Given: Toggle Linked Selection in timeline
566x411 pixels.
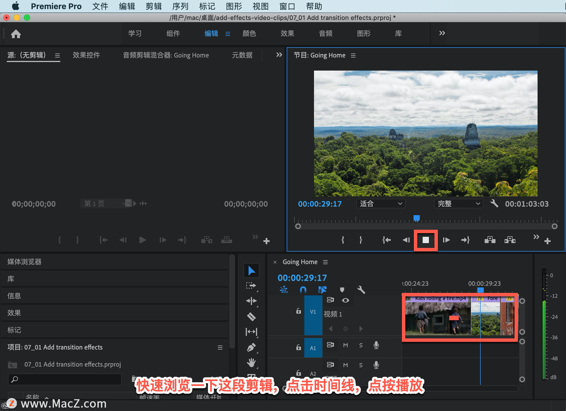Looking at the screenshot, I should (323, 290).
